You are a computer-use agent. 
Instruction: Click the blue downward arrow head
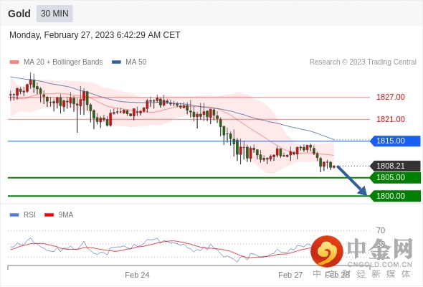[x=363, y=191]
